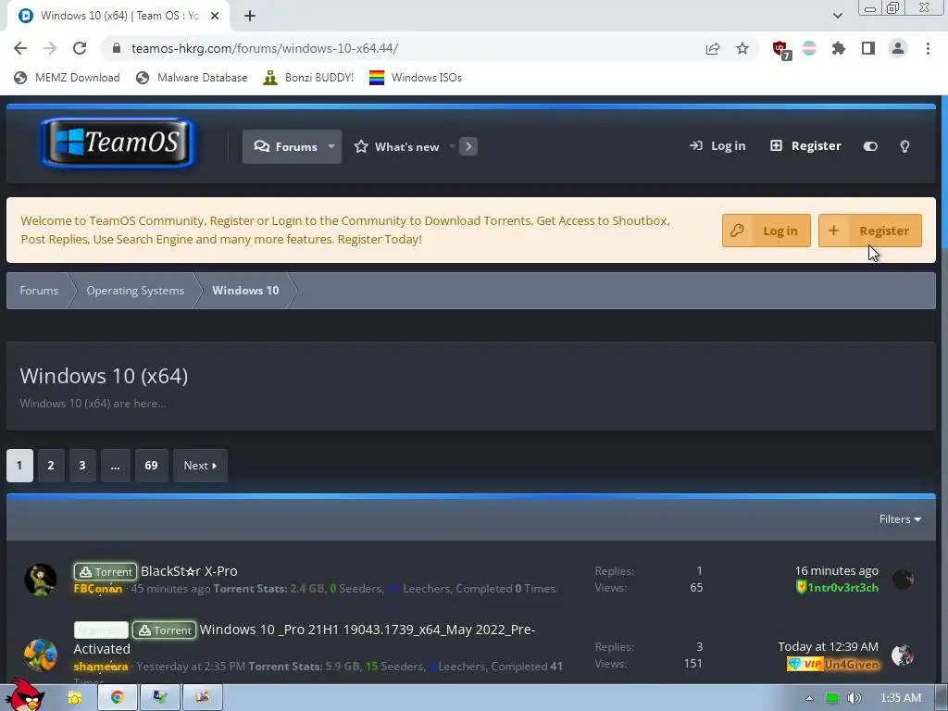The image size is (948, 711).
Task: Click '16 minutes ago' last post time
Action: [836, 570]
